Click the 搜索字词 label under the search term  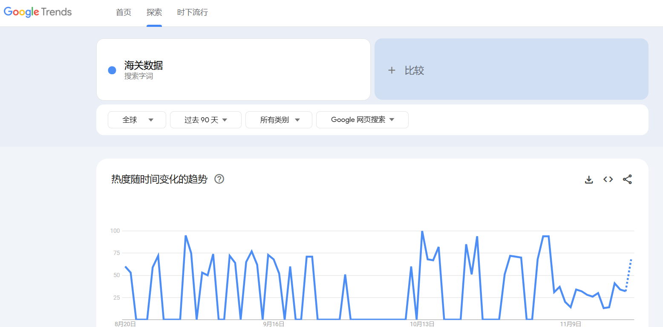[138, 76]
